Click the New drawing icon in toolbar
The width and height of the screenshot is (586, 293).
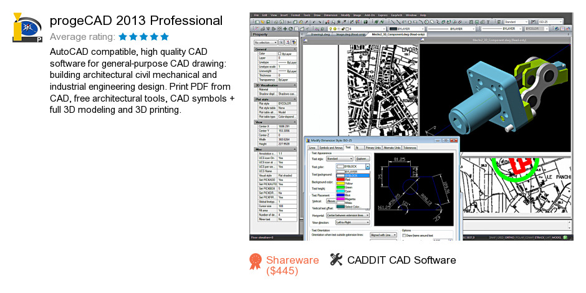click(x=257, y=22)
